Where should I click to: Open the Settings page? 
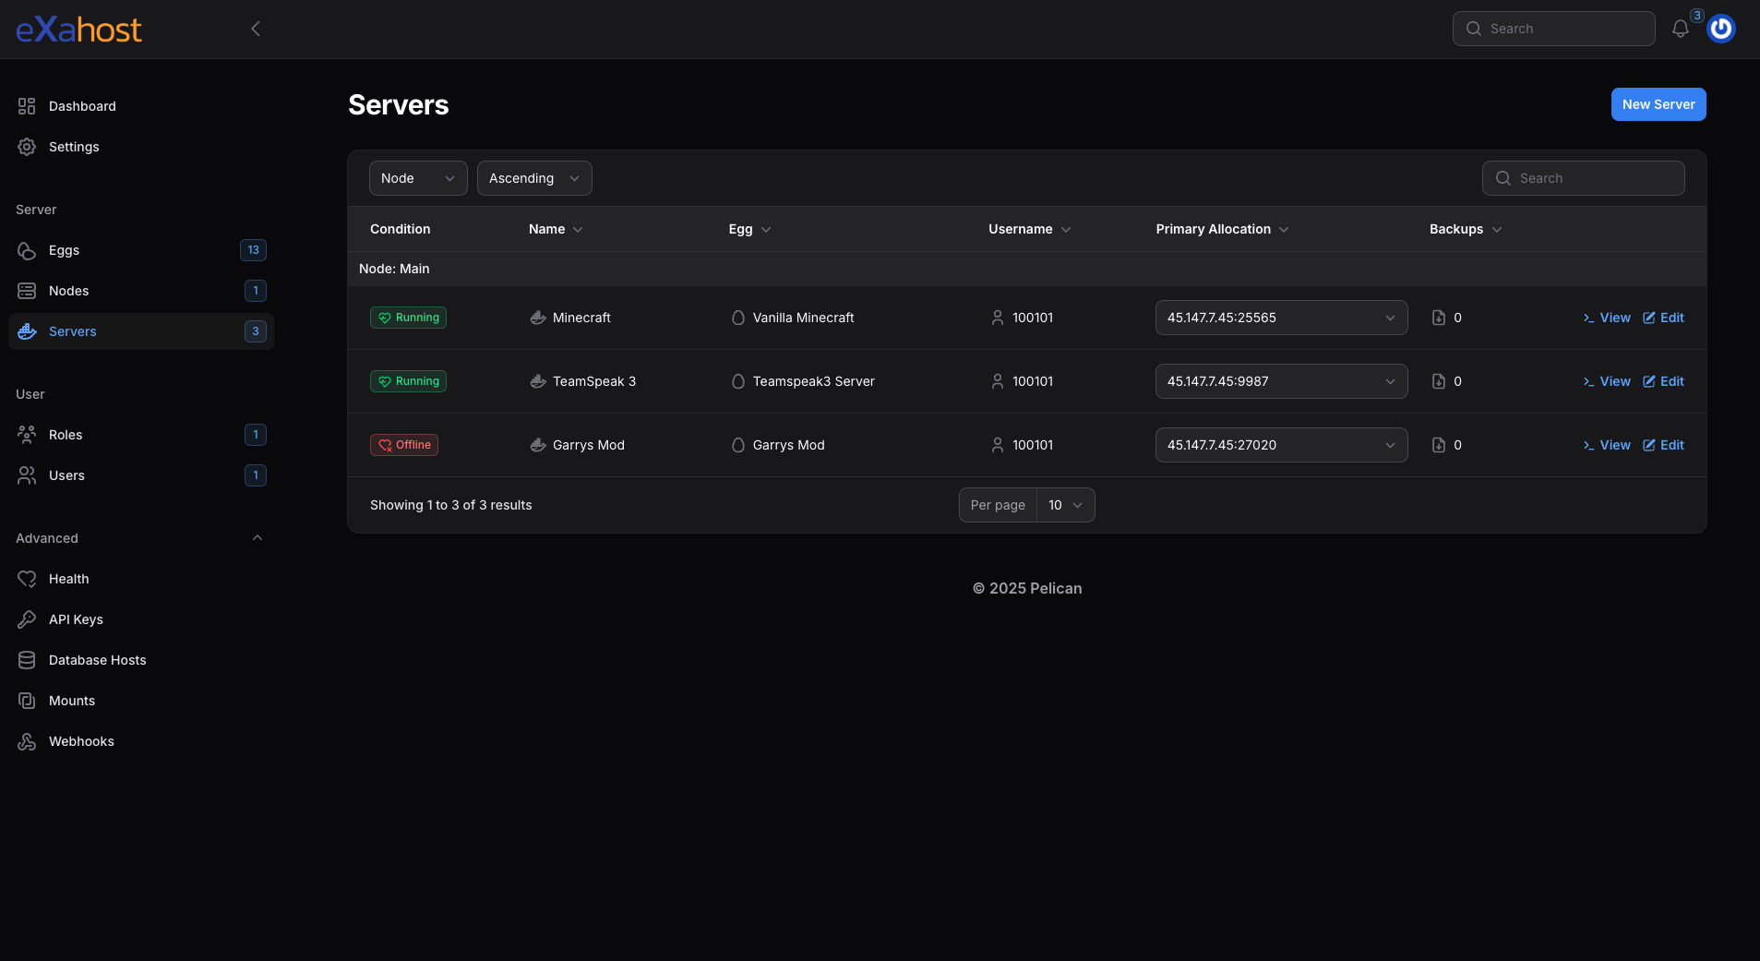pyautogui.click(x=74, y=147)
